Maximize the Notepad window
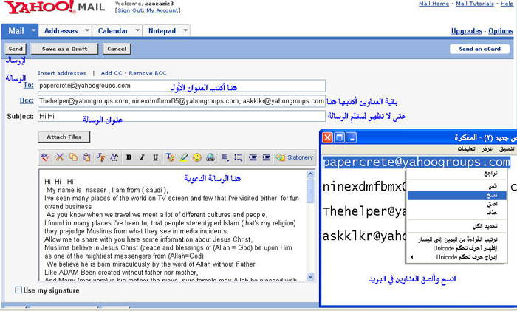This screenshot has height=311, width=517. tap(339, 137)
